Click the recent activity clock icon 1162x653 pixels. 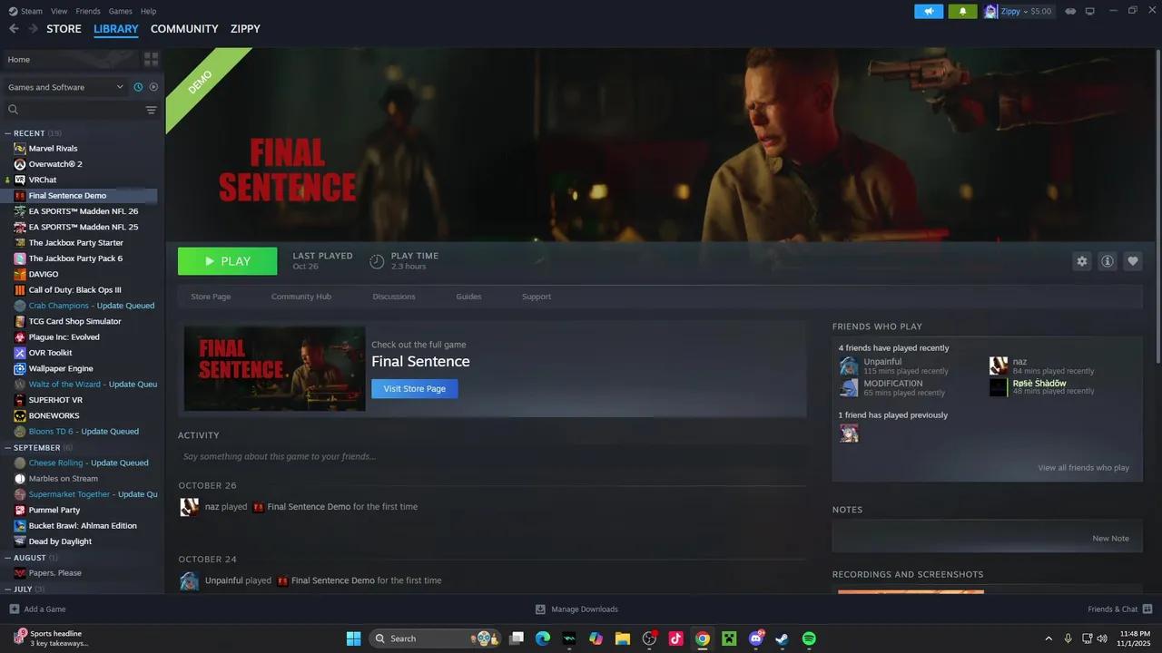tap(137, 86)
